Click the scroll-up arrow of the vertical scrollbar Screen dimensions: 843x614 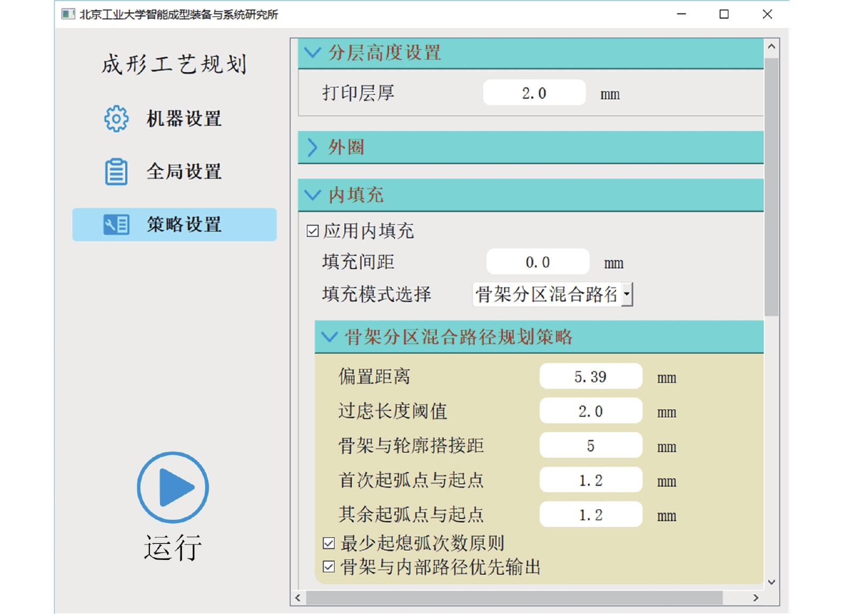pyautogui.click(x=771, y=47)
